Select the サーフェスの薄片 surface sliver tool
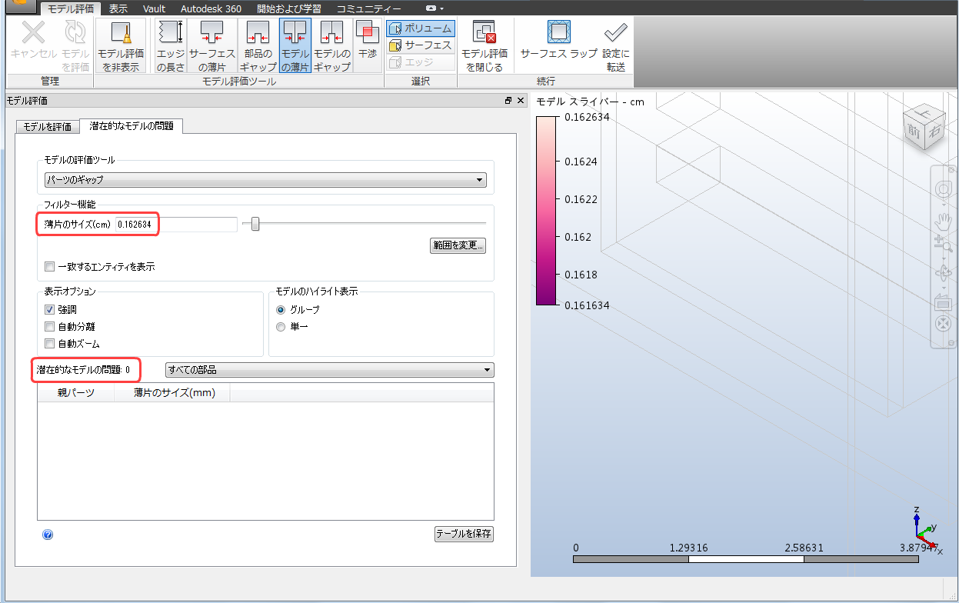Image resolution: width=959 pixels, height=603 pixels. pyautogui.click(x=212, y=45)
